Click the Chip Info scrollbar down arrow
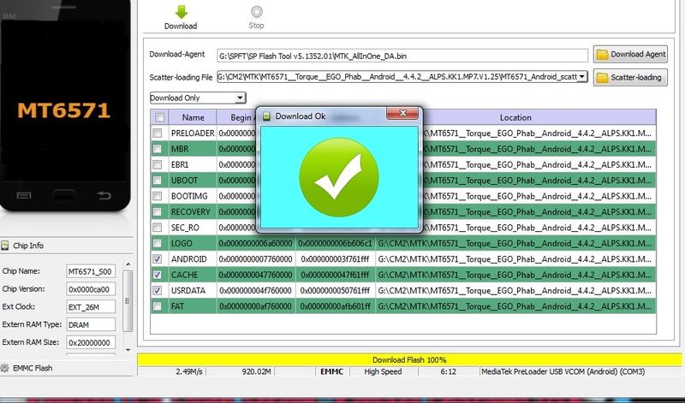This screenshot has width=685, height=403. pyautogui.click(x=128, y=350)
